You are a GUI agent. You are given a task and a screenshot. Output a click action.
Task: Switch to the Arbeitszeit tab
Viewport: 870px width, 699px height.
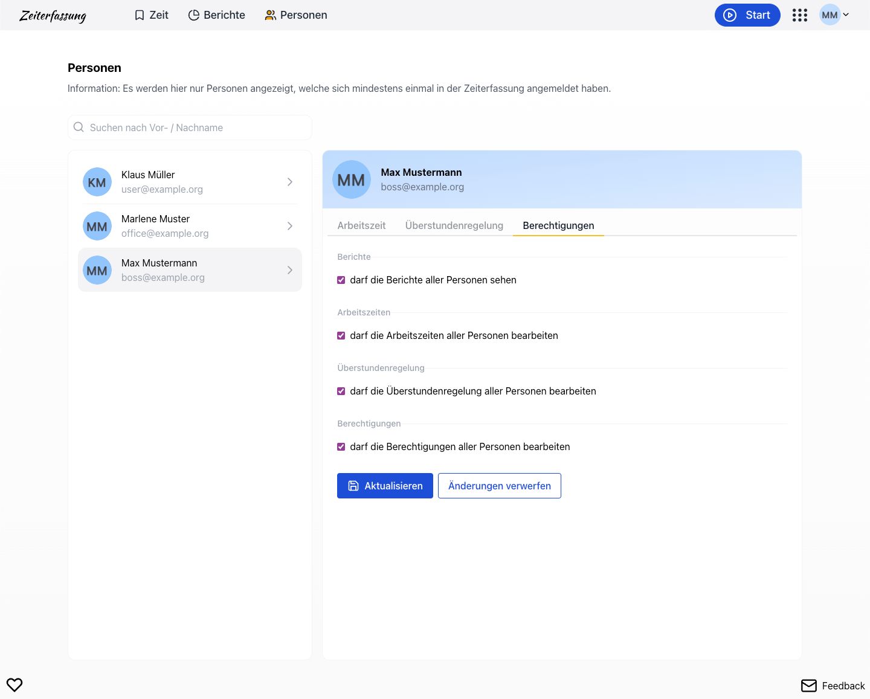pos(361,225)
